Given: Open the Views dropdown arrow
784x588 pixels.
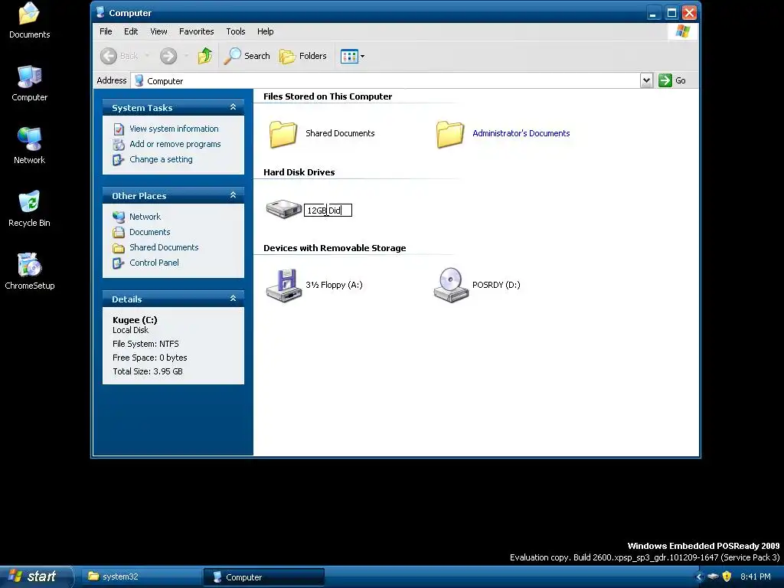Looking at the screenshot, I should point(362,56).
